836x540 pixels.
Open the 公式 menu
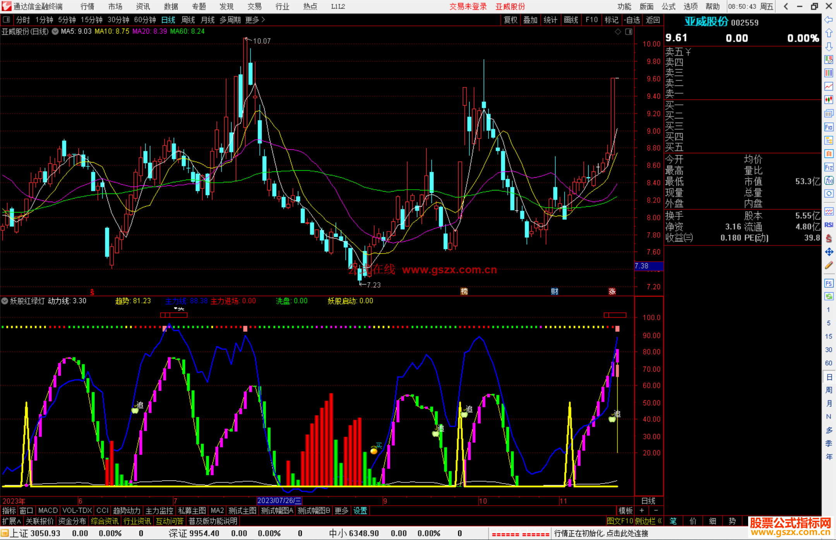point(668,7)
